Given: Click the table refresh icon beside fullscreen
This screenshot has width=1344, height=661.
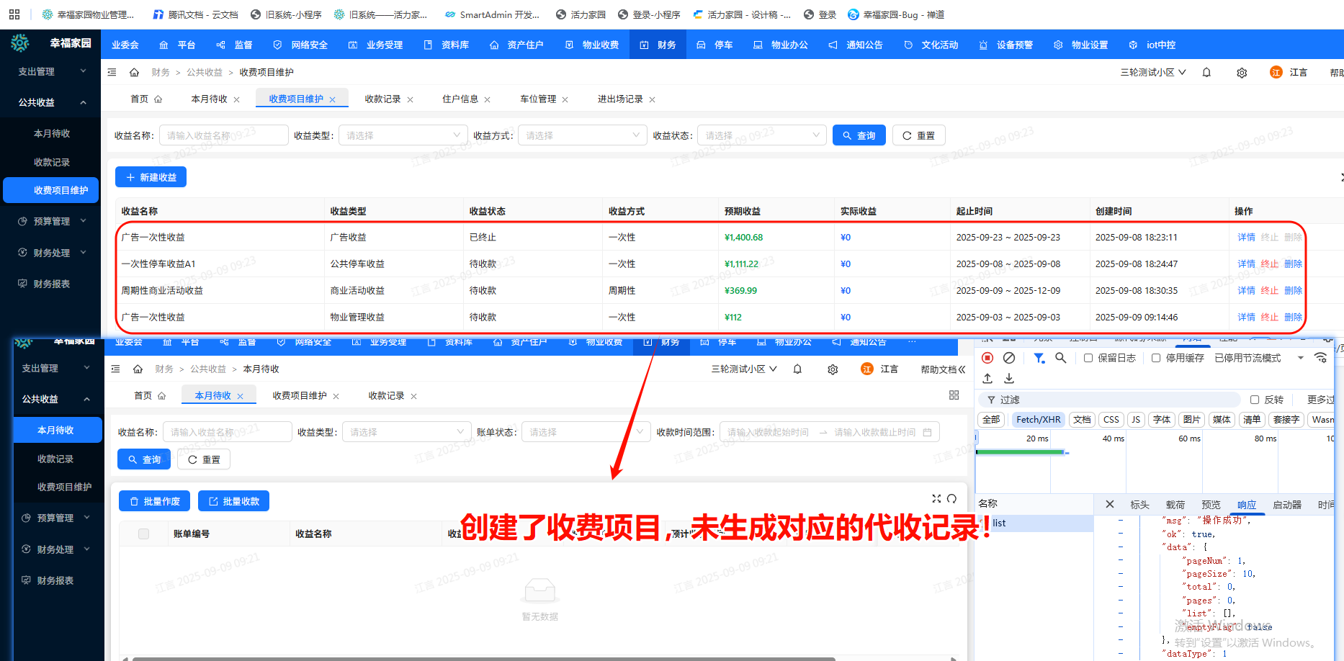Looking at the screenshot, I should coord(951,498).
